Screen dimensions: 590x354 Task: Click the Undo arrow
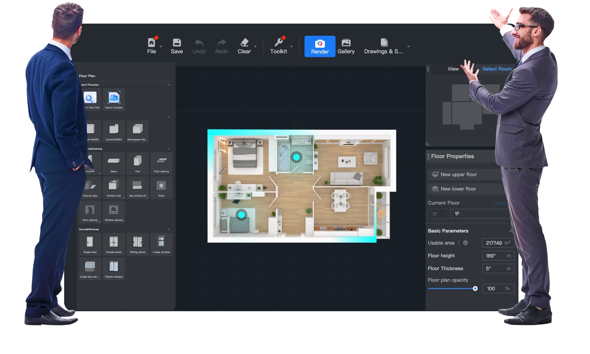point(199,42)
